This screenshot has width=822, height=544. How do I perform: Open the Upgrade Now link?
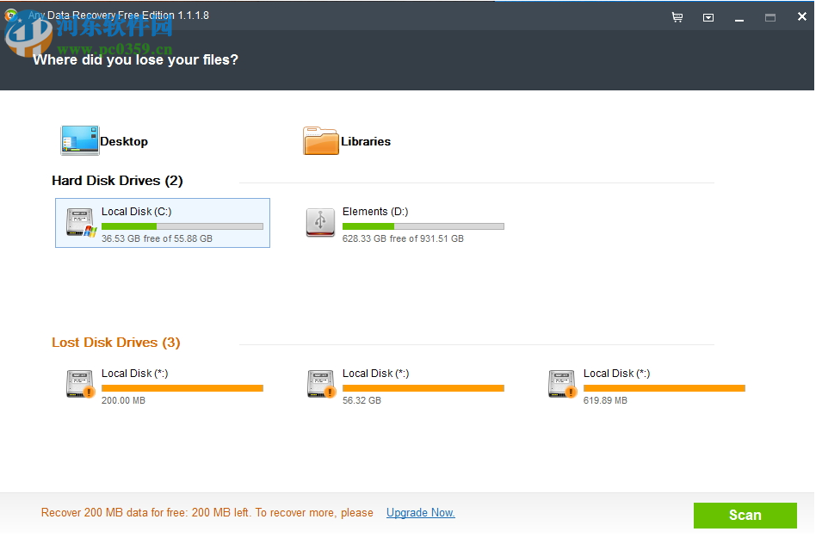[x=420, y=512]
